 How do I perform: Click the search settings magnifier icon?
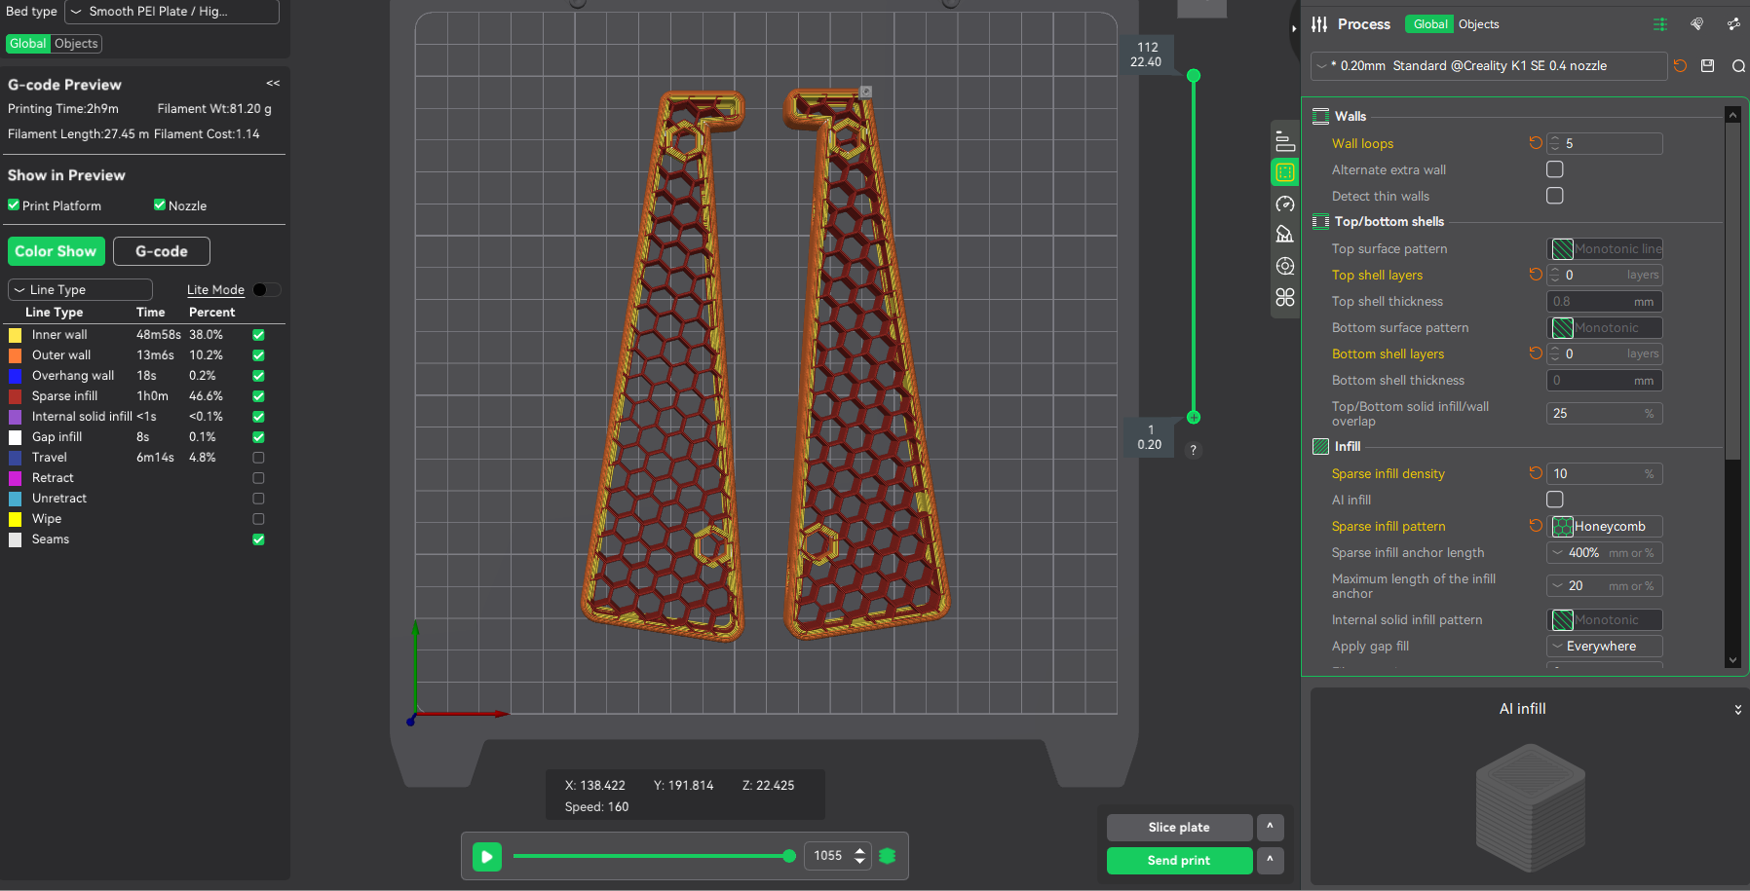(1738, 66)
